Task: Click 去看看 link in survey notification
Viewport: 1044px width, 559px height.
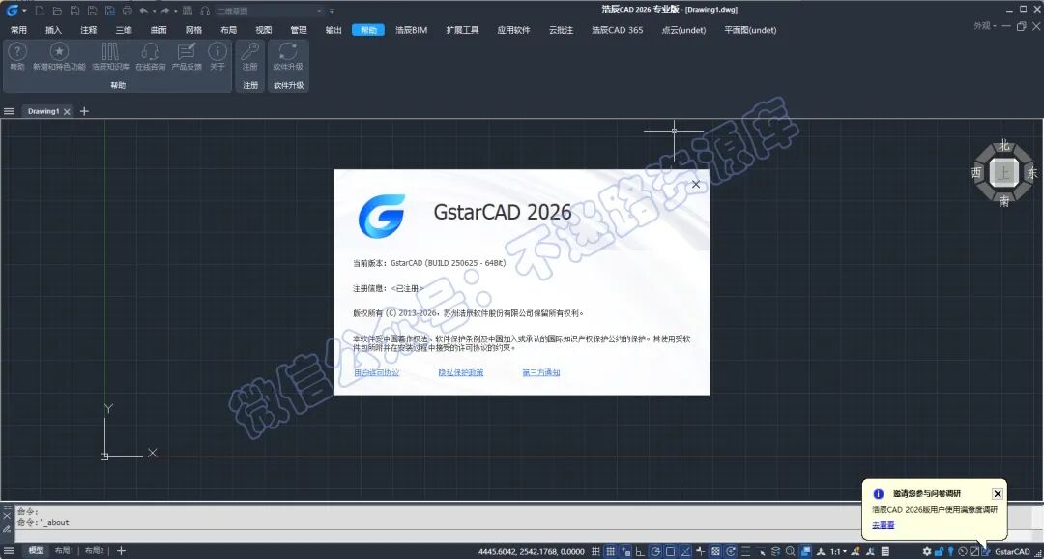Action: pyautogui.click(x=884, y=525)
